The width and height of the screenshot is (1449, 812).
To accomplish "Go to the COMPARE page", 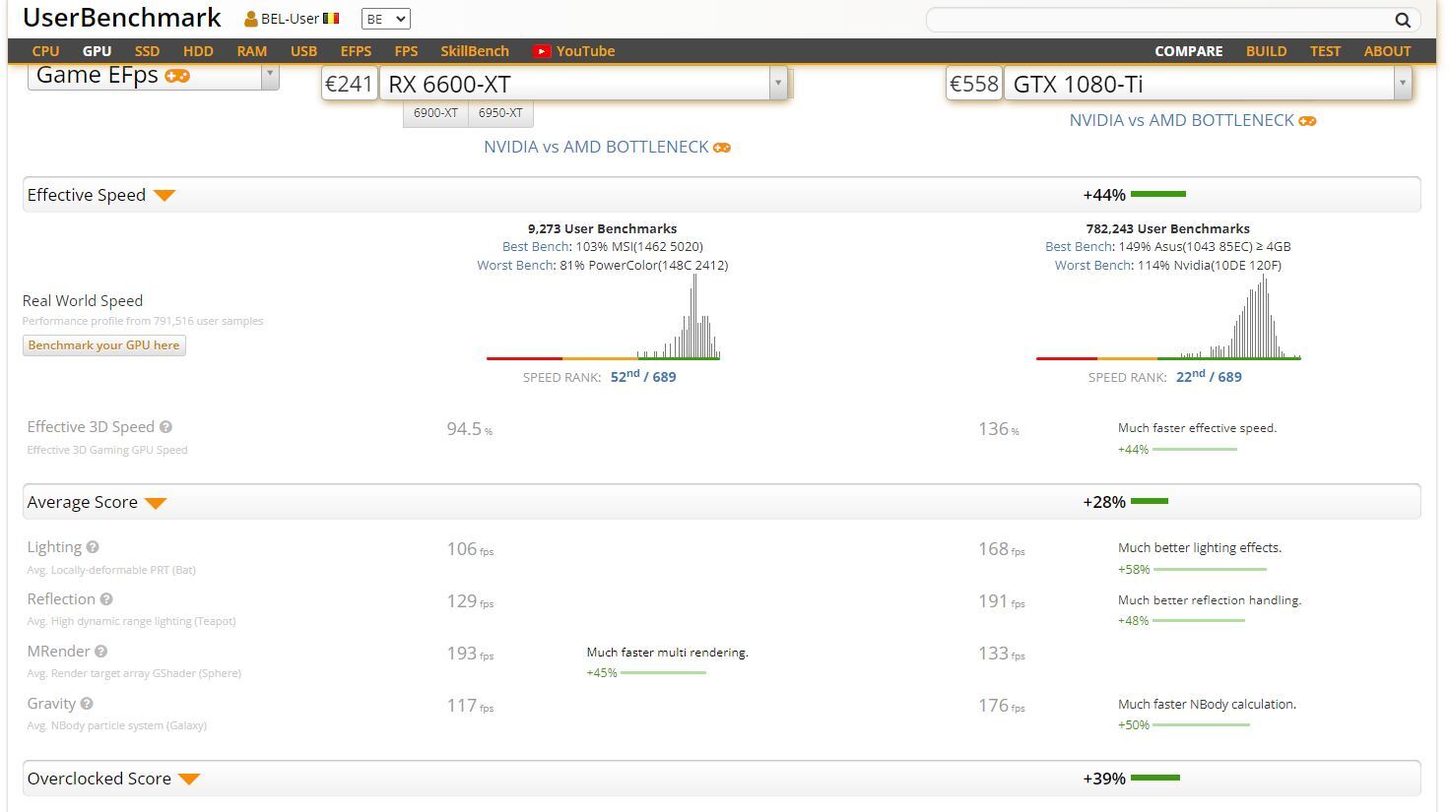I will coord(1189,51).
